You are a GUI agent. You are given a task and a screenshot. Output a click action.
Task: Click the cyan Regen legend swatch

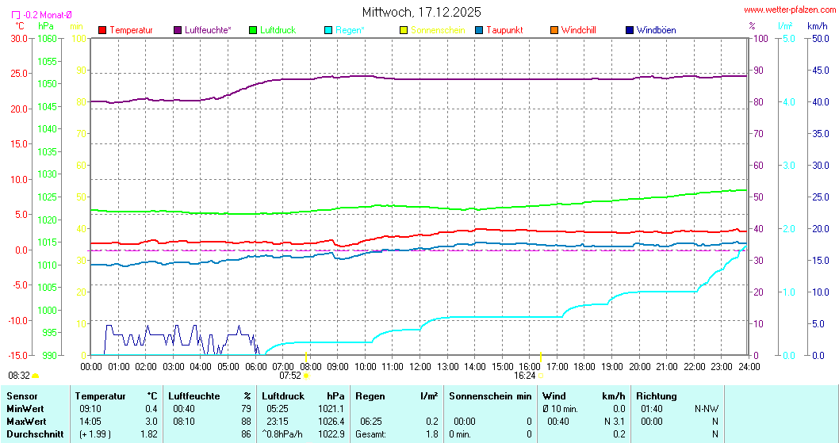[x=328, y=30]
